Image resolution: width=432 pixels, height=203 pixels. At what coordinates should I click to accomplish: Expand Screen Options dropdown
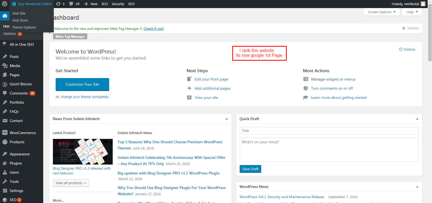[x=381, y=12]
